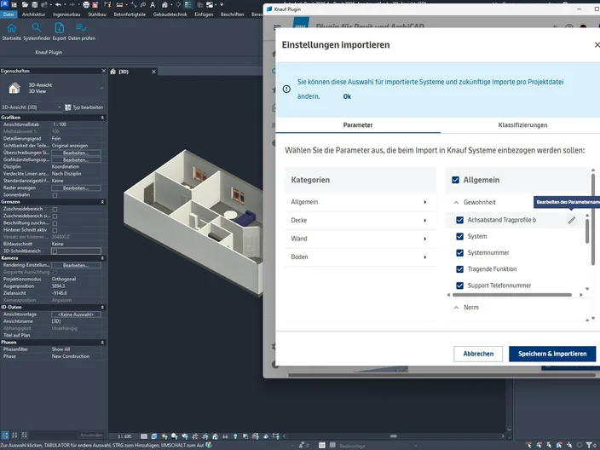This screenshot has height=450, width=600.
Task: Click Speichern & Importieren button
Action: point(552,354)
